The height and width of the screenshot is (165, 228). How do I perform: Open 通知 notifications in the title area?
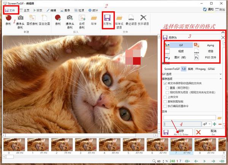coord(208,10)
